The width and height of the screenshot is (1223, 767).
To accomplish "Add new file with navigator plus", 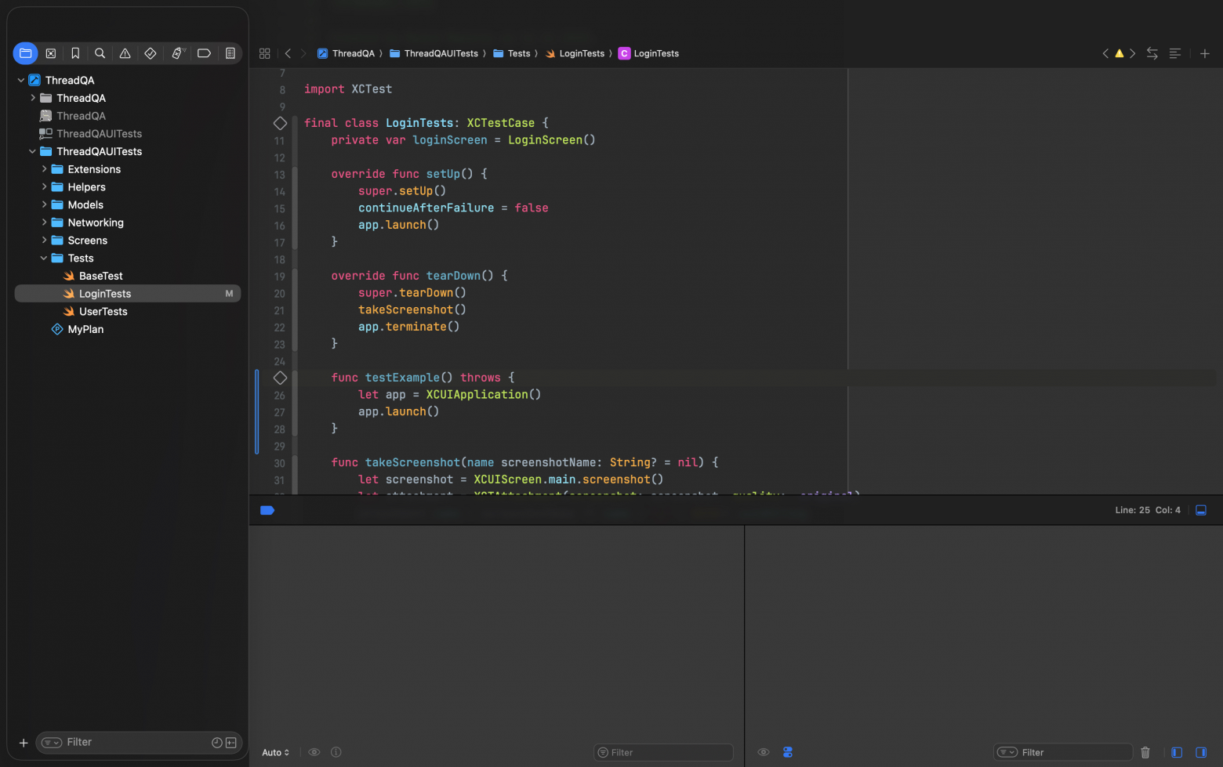I will tap(24, 743).
